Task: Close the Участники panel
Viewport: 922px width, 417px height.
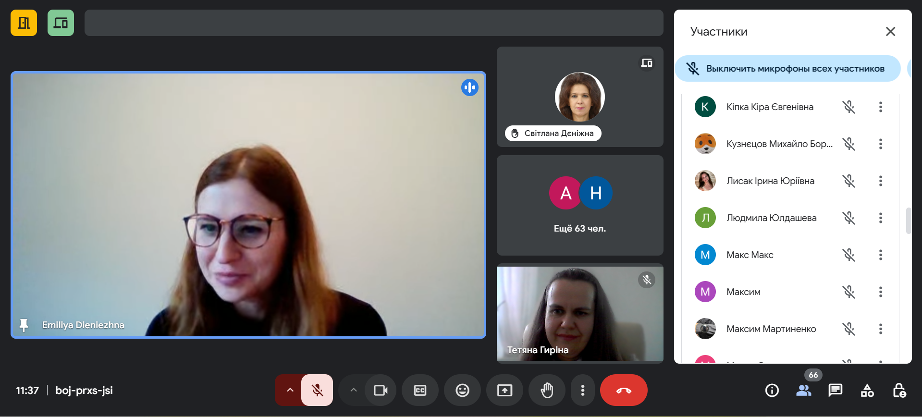Action: pos(890,32)
